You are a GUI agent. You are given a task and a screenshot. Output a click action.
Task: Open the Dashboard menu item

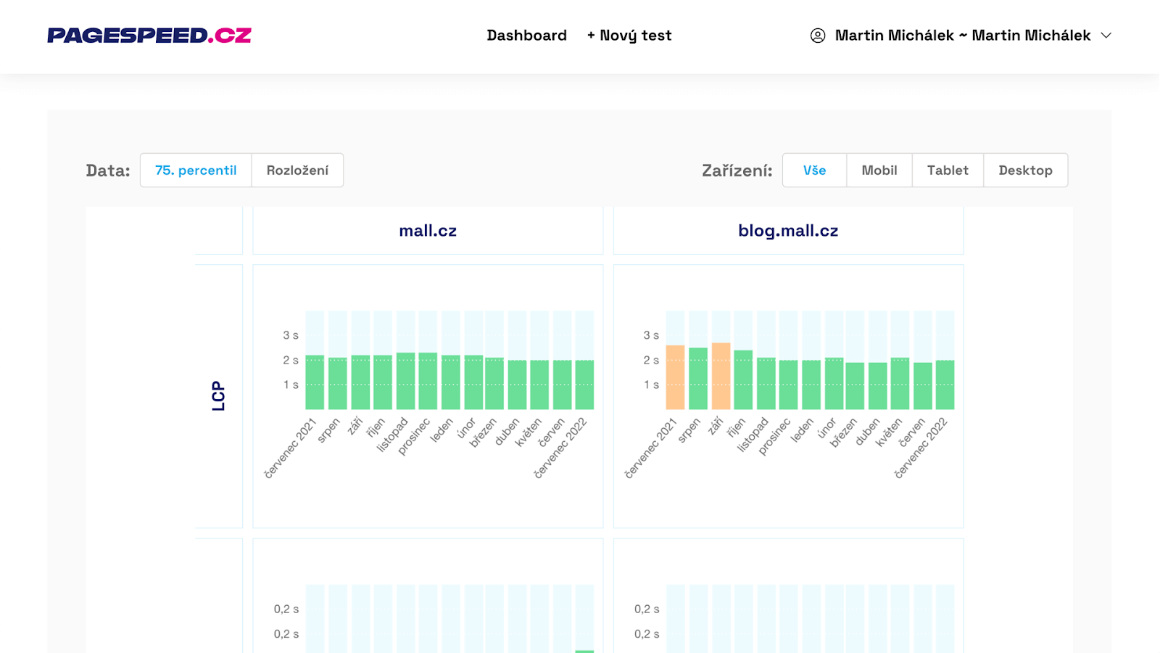[527, 35]
